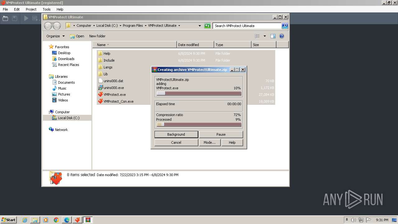Expand the Computer breadcrumb arrow
398x224 pixels.
point(93,26)
